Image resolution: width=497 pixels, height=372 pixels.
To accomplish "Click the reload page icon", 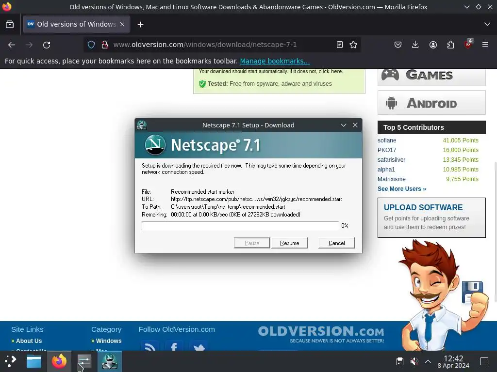I will [47, 45].
